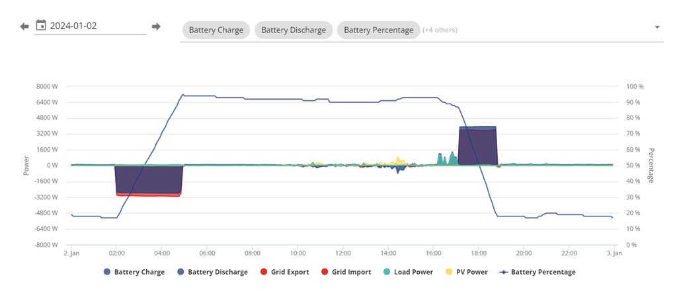The height and width of the screenshot is (291, 677).
Task: Select the Battery Charge chip
Action: point(216,30)
